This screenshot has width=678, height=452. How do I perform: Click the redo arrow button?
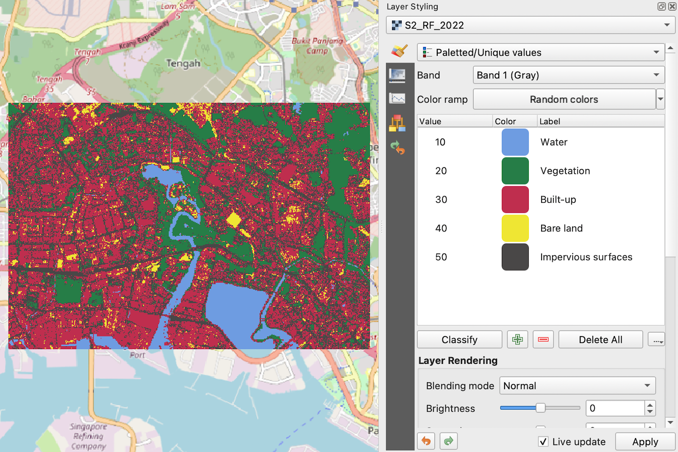449,441
